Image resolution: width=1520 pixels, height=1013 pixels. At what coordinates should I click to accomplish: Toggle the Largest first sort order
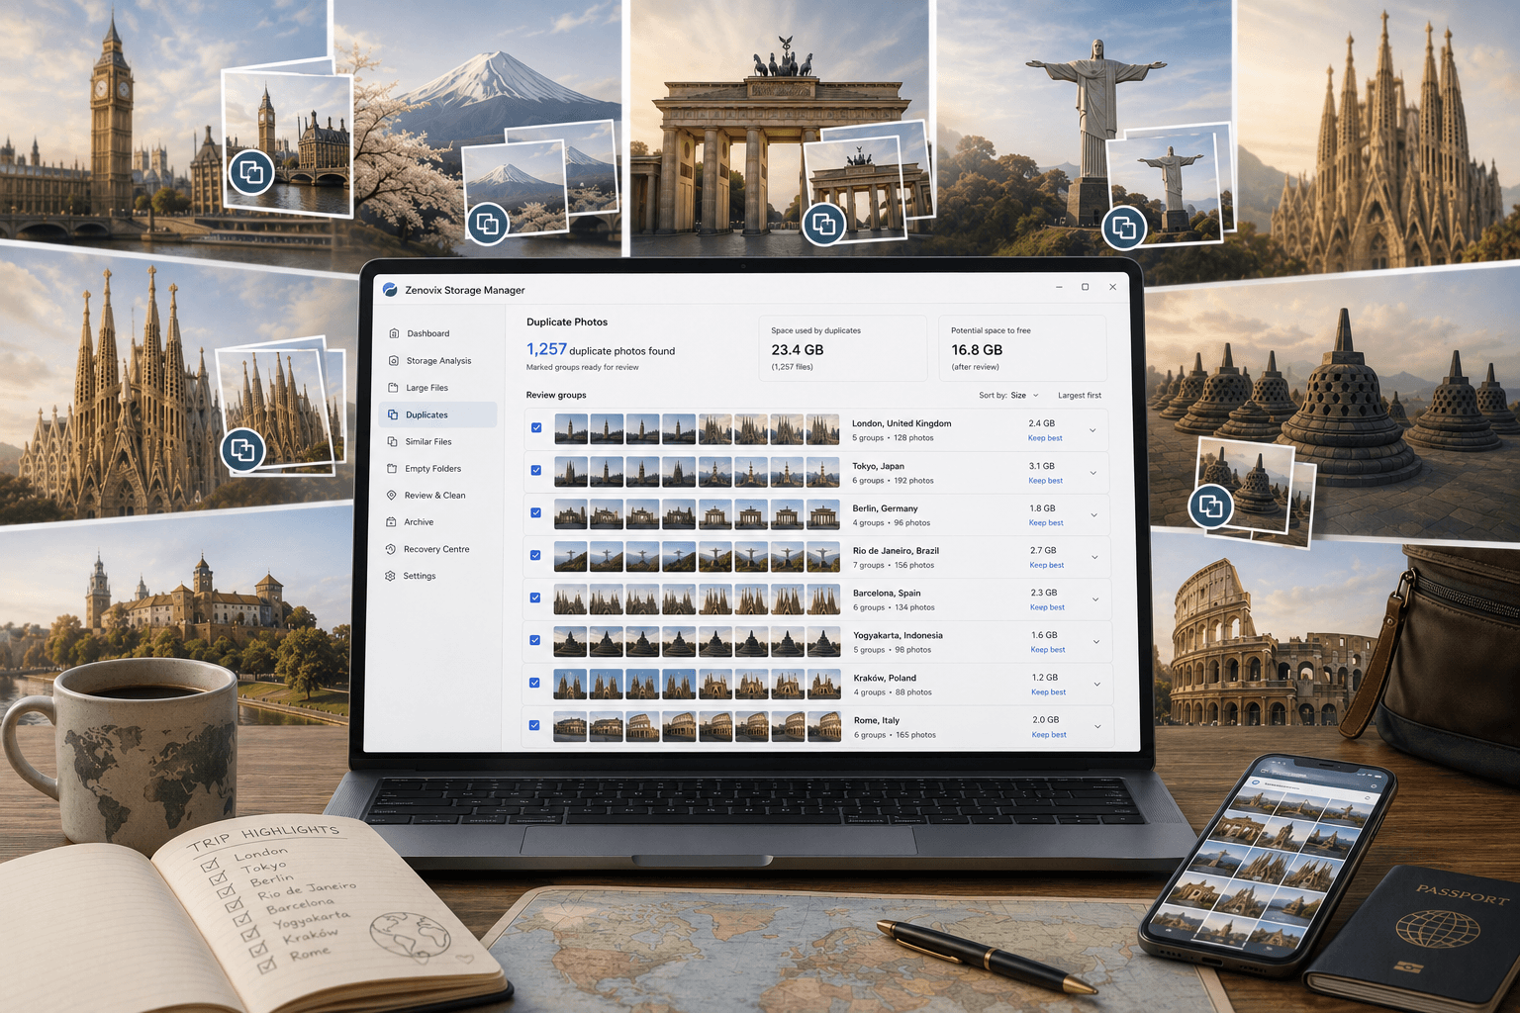point(1080,396)
